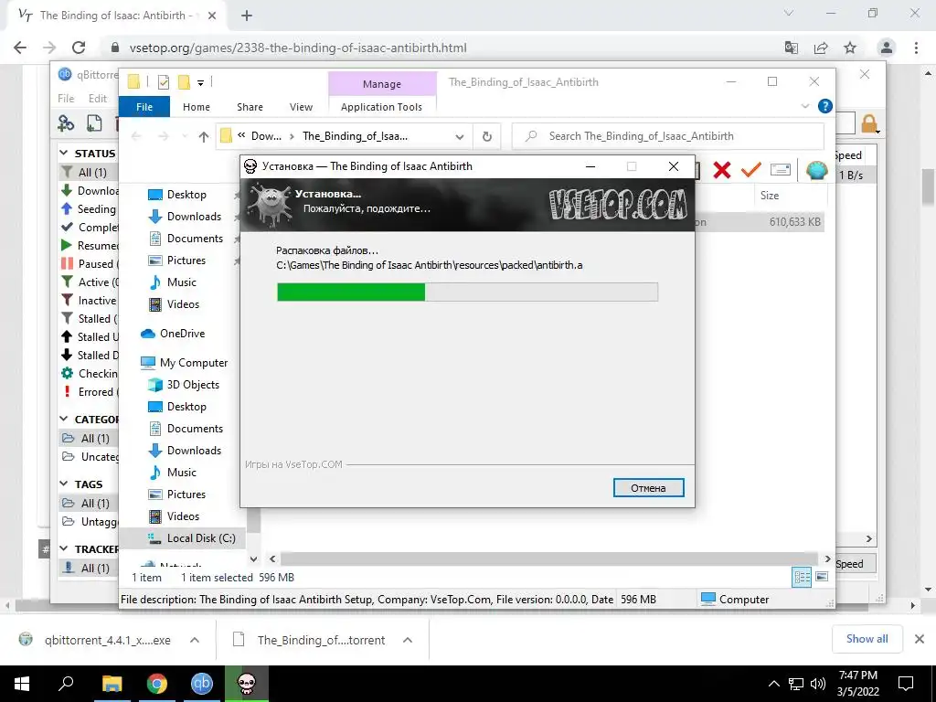936x702 pixels.
Task: Collapse the CATEGORIES section
Action: coord(64,420)
